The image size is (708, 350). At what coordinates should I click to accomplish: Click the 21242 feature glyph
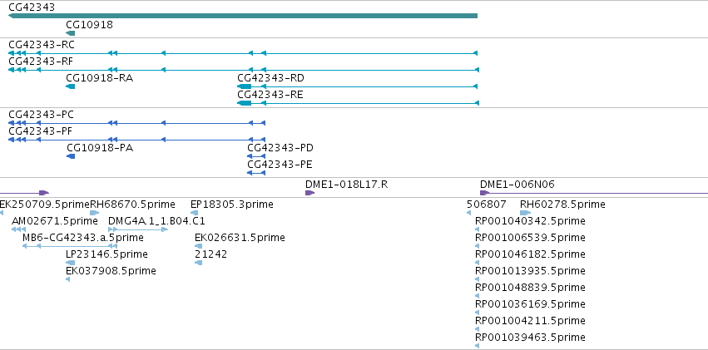[x=198, y=263]
